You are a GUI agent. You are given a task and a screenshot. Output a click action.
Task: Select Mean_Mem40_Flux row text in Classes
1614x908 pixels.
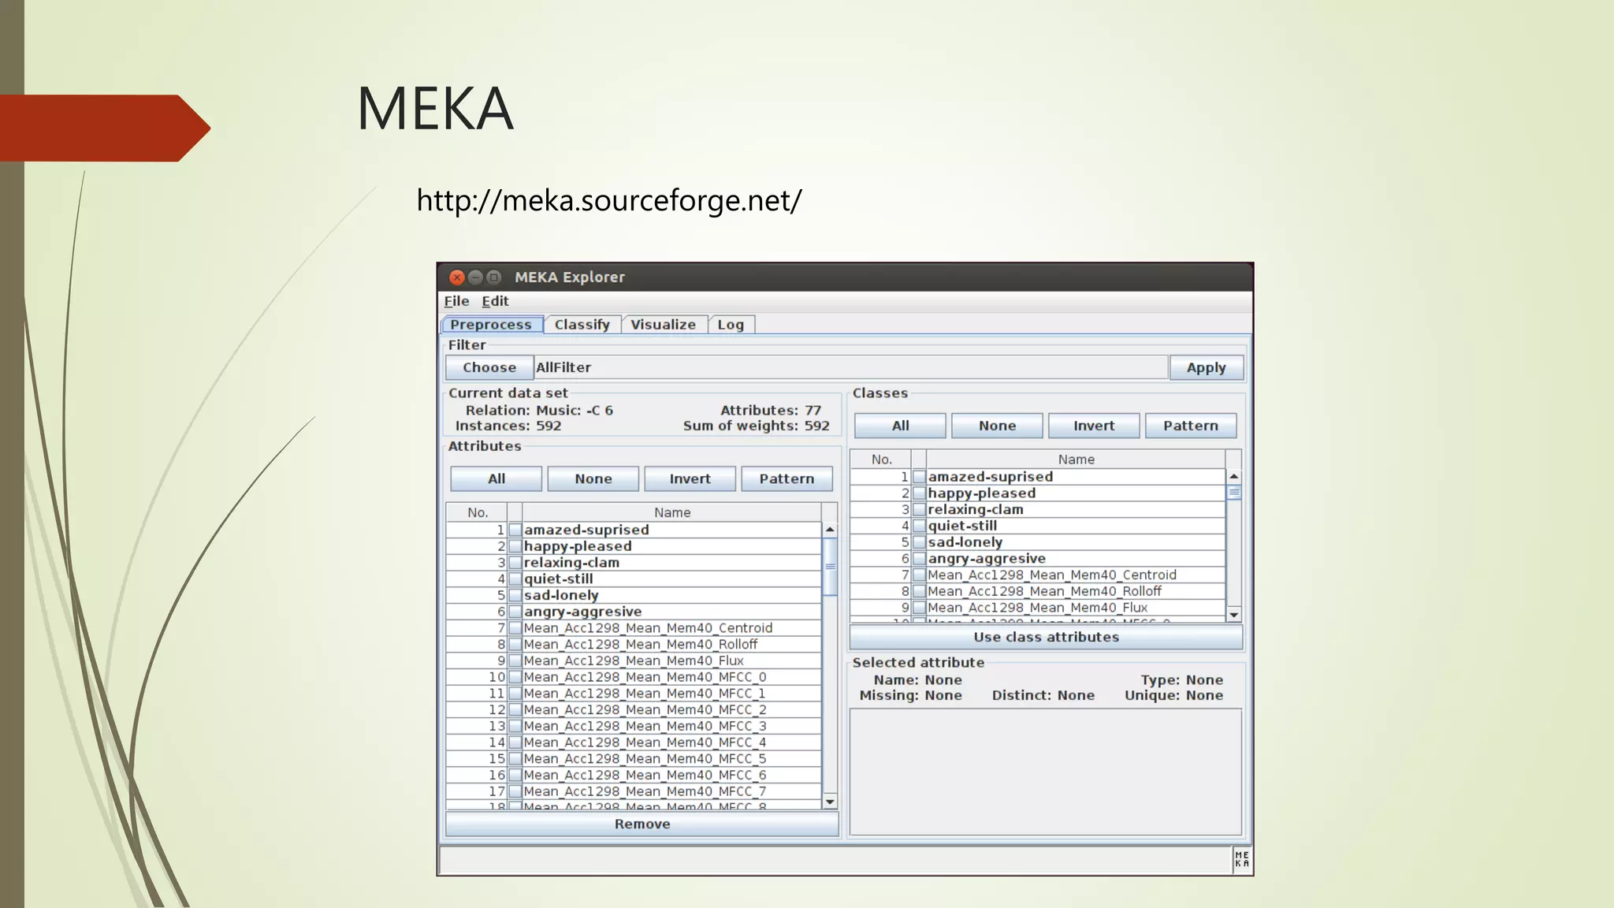[x=1037, y=608]
